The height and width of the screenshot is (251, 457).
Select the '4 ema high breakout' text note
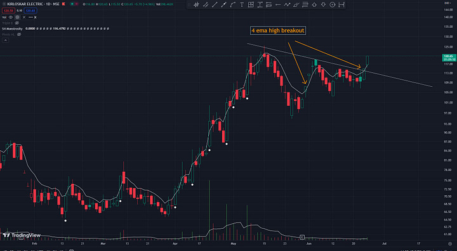(x=278, y=30)
